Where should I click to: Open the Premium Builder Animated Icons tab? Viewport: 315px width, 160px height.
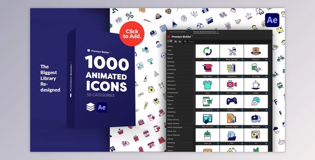(205, 32)
